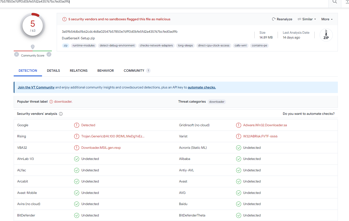Vote negative with the X community score button

pyautogui.click(x=16, y=54)
